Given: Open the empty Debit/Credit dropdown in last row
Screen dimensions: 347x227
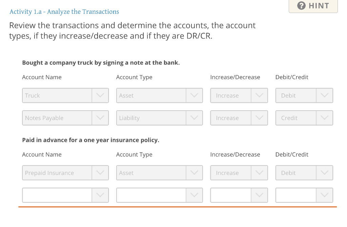Looking at the screenshot, I should pyautogui.click(x=325, y=195).
